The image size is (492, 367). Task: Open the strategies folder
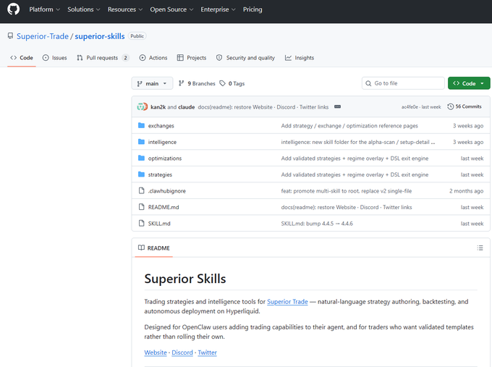pyautogui.click(x=160, y=175)
